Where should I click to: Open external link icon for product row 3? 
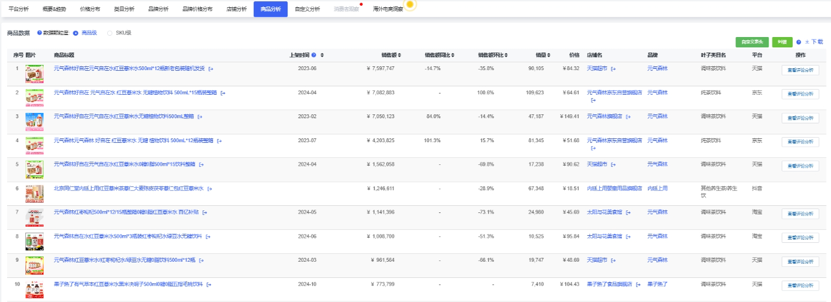[x=200, y=117]
